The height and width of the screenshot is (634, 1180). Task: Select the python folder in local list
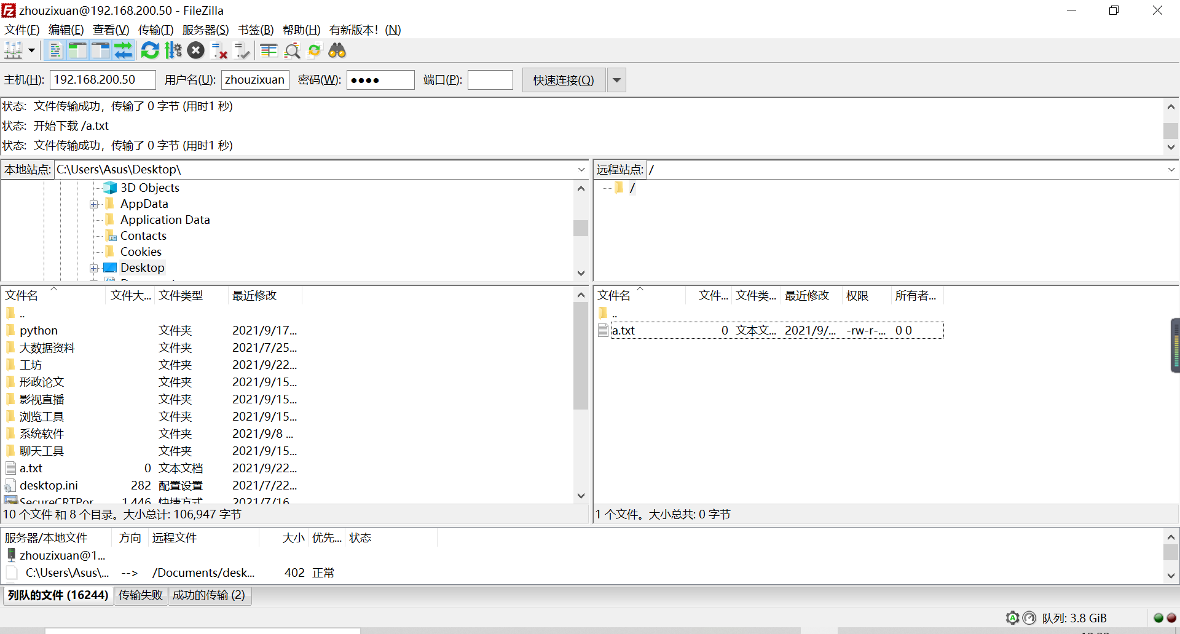click(x=39, y=330)
